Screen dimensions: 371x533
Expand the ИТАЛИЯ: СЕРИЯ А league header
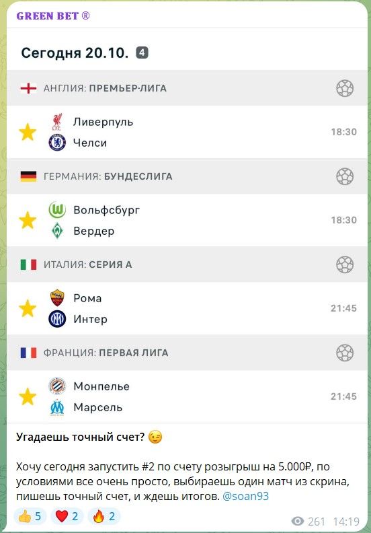[x=187, y=264]
